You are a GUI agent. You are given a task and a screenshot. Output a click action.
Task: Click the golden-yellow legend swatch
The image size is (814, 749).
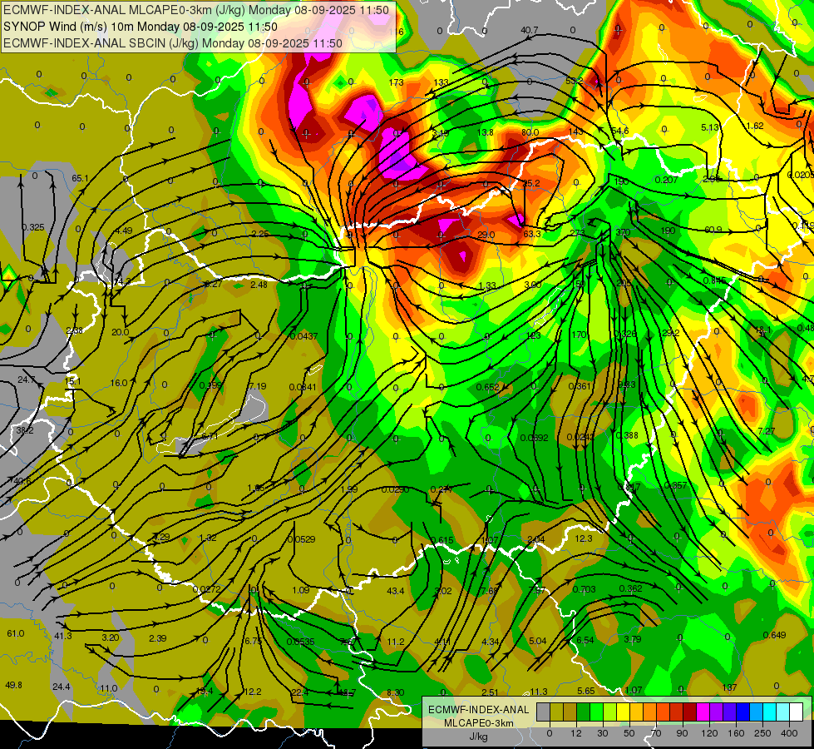636,712
